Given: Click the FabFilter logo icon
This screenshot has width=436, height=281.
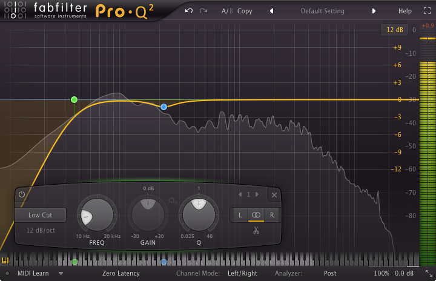Looking at the screenshot, I should [x=15, y=10].
